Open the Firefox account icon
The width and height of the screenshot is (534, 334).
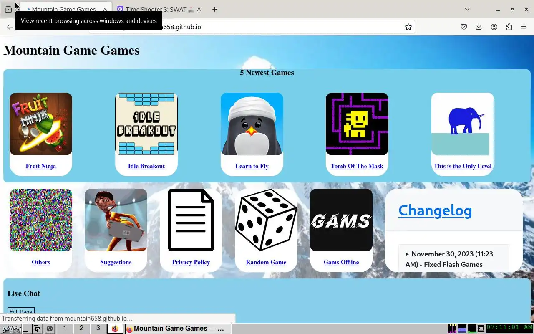click(x=494, y=27)
